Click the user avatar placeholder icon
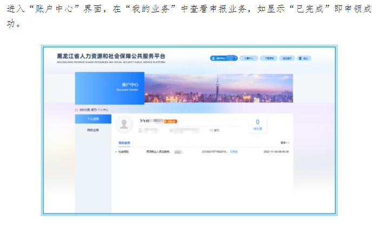Image resolution: width=379 pixels, height=227 pixels. click(x=124, y=124)
